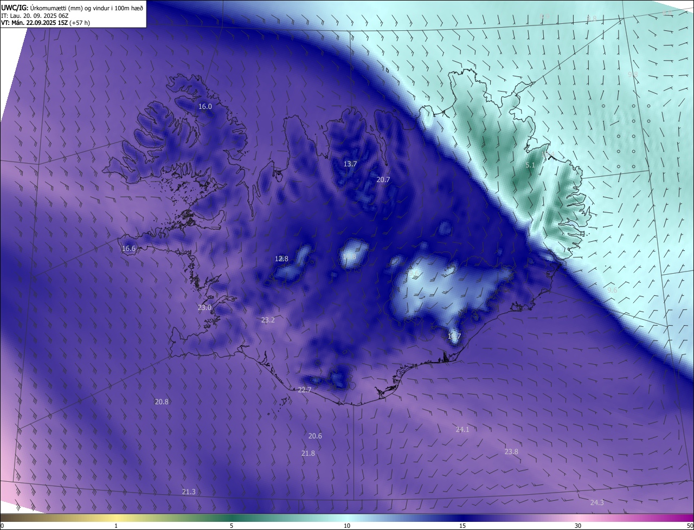
Task: Click the 24.1 value label on the map
Action: (x=462, y=430)
